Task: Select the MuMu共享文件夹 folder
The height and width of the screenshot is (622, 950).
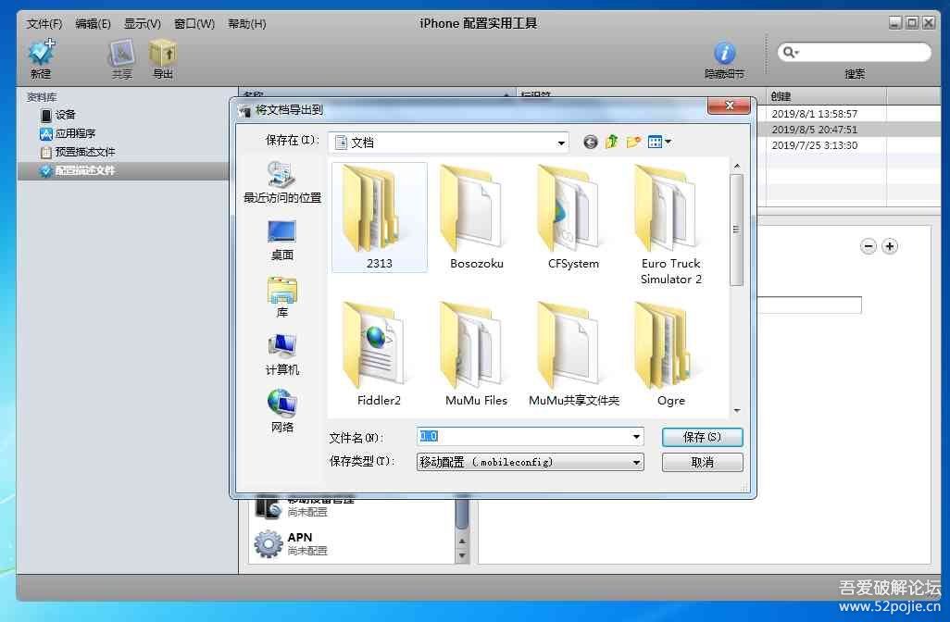Action: pos(573,354)
